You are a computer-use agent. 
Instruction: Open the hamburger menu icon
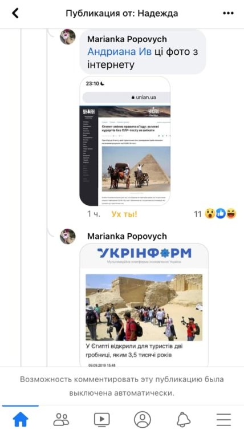click(x=224, y=420)
